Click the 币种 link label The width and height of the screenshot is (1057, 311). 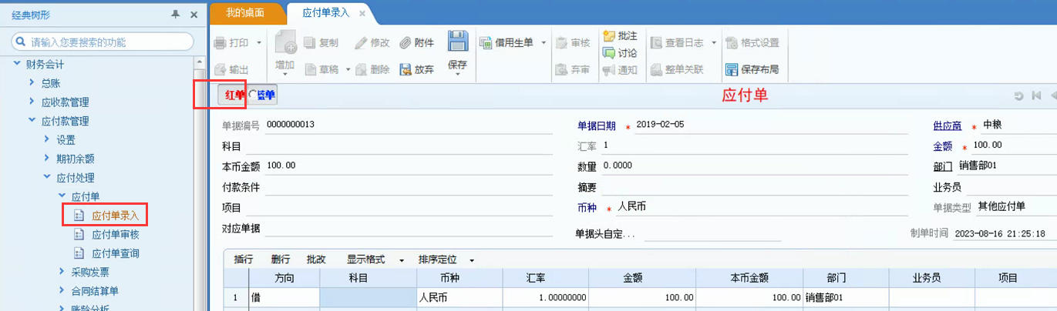587,208
